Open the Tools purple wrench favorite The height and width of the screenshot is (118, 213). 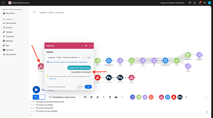click(145, 97)
